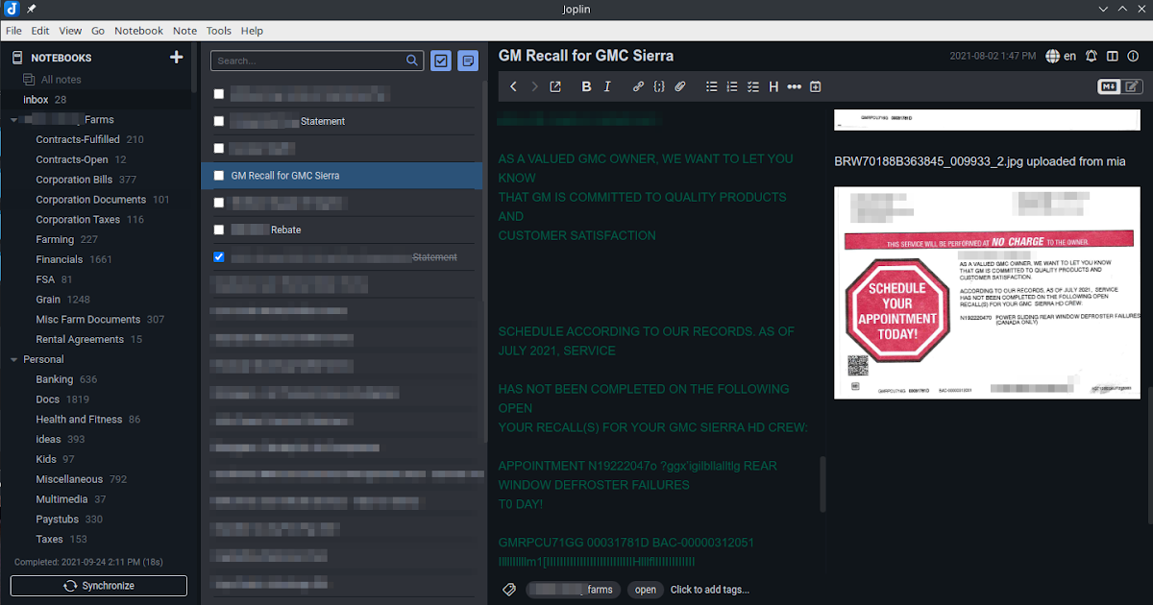The height and width of the screenshot is (605, 1153).
Task: Insert a numbered list
Action: [732, 86]
